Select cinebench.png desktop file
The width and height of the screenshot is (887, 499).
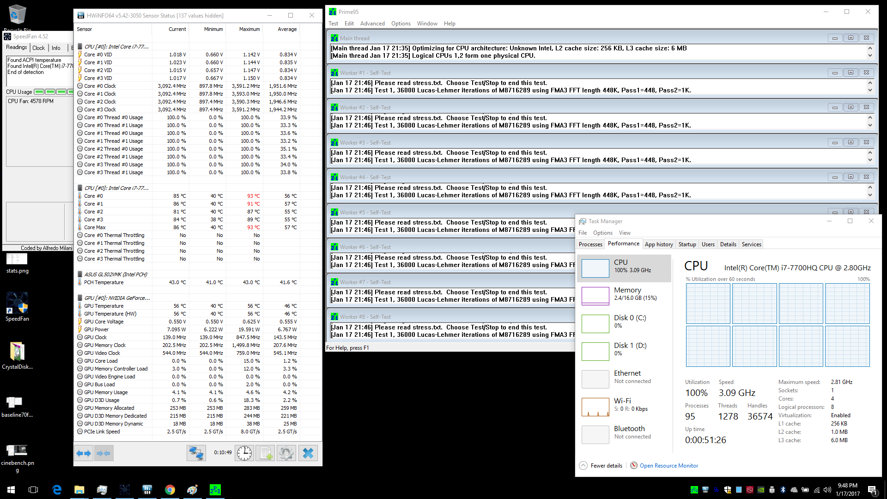coord(17,457)
